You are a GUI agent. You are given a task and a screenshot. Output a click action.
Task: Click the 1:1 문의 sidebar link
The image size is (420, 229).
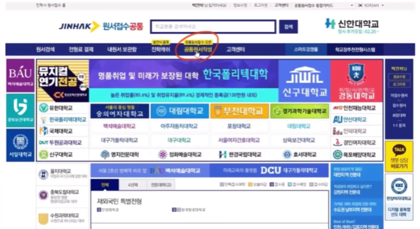[399, 126]
